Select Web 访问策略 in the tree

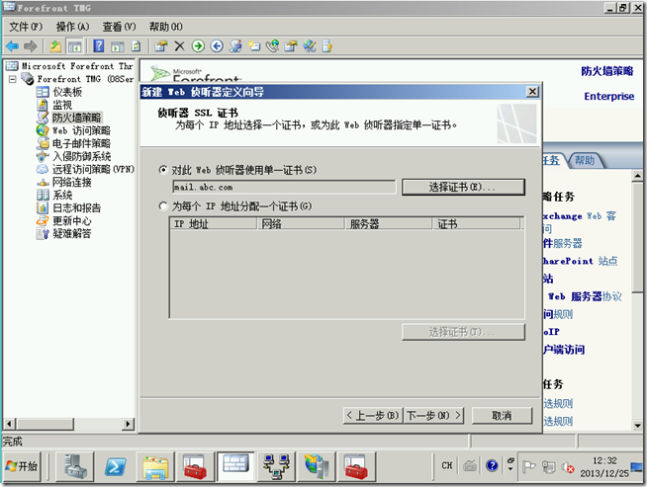pos(81,130)
